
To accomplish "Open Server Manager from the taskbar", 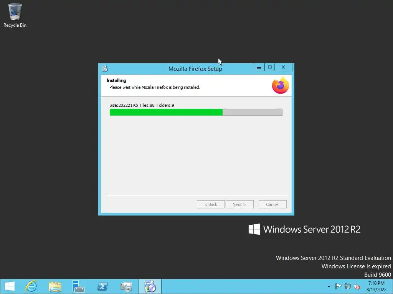I will click(x=78, y=286).
